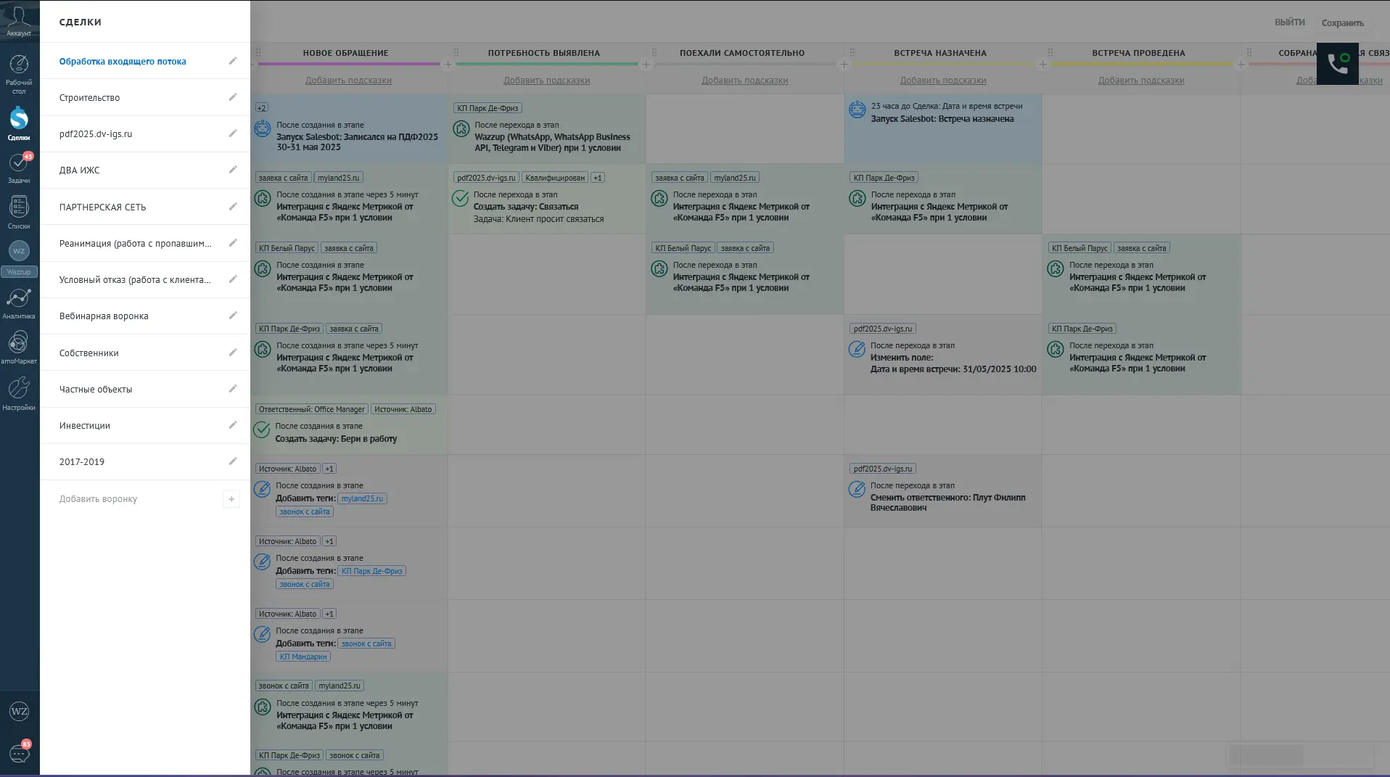Open the Запуск Salesbot Встреча назначена trigger card
Screen dimensions: 1390x777
tap(942, 119)
